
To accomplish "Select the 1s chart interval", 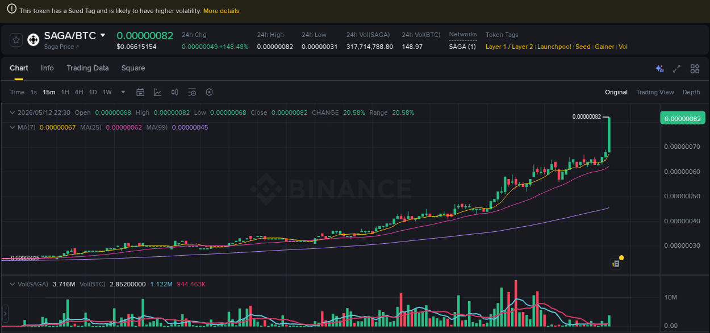I will pyautogui.click(x=34, y=92).
